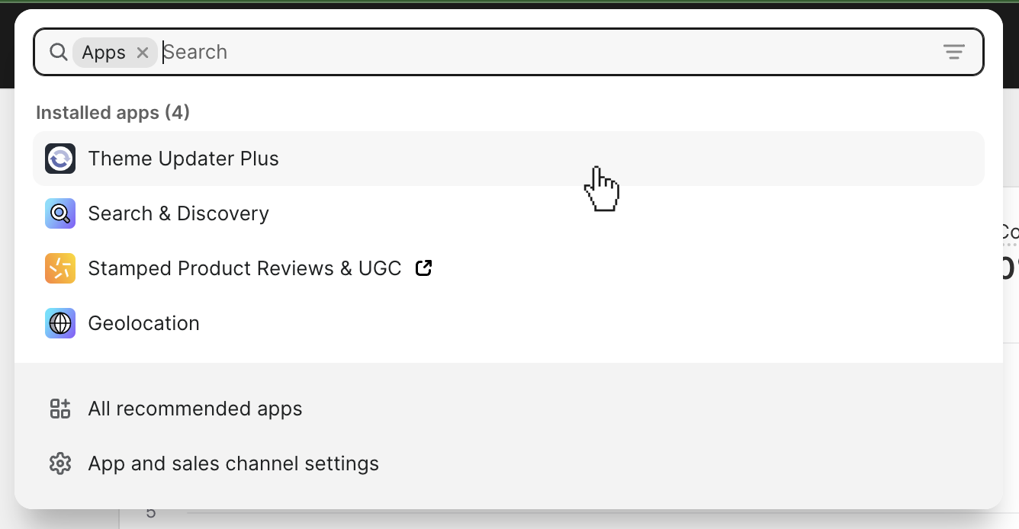
Task: Click the Theme Updater Plus app icon
Action: coord(60,159)
